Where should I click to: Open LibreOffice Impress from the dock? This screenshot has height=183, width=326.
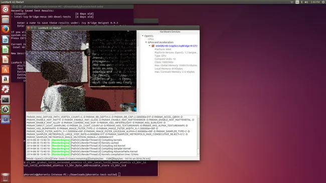coord(6,60)
